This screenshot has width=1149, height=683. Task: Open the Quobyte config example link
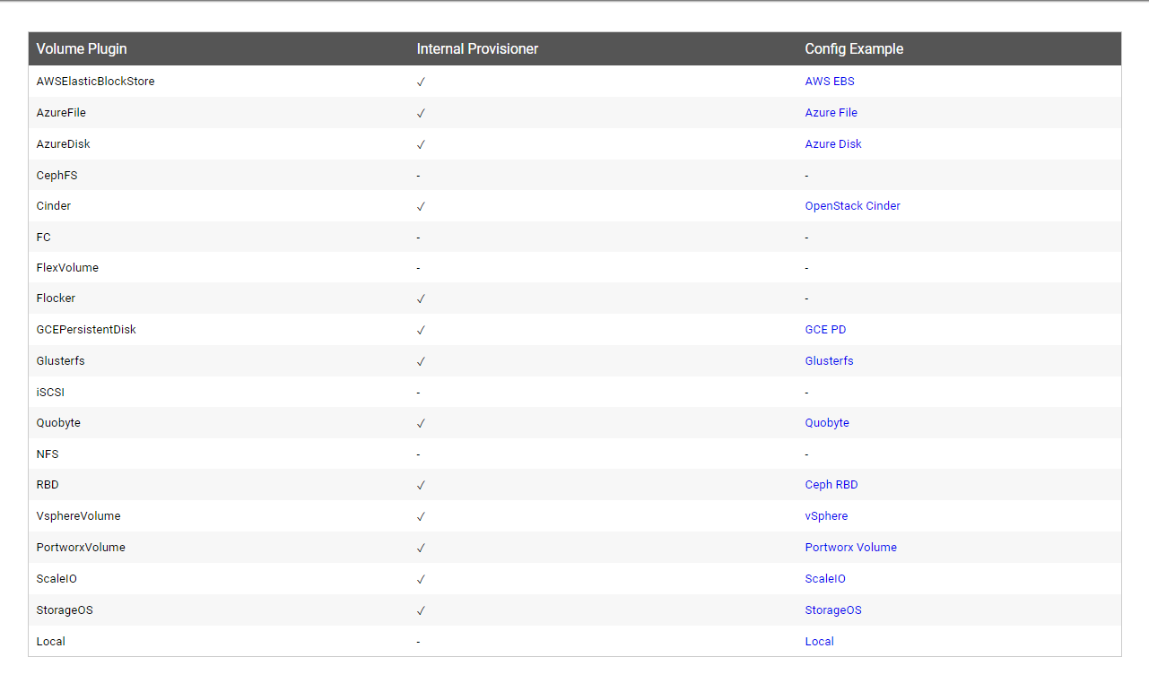coord(827,423)
